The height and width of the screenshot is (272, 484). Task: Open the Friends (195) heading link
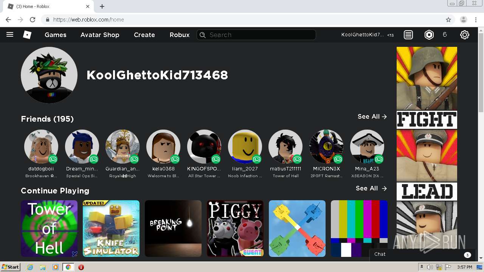(47, 119)
